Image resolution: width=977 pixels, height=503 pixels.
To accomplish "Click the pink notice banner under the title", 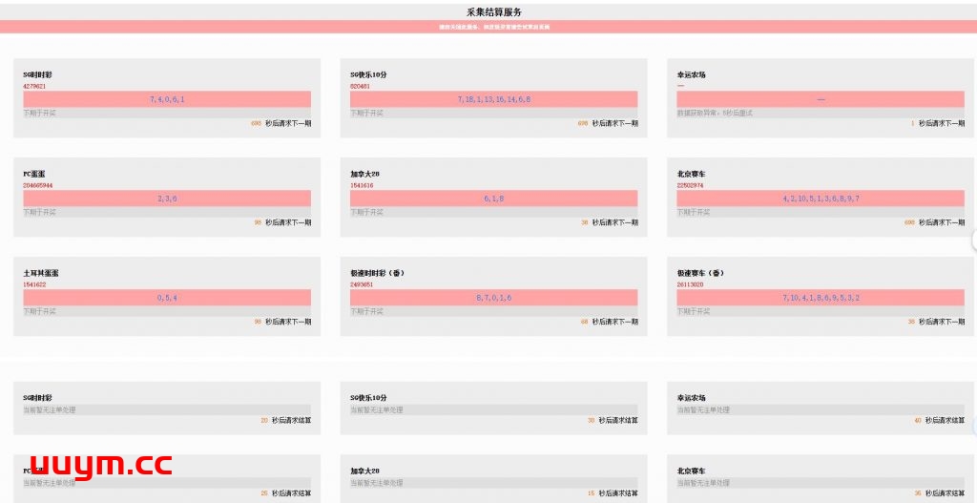I will [x=488, y=27].
